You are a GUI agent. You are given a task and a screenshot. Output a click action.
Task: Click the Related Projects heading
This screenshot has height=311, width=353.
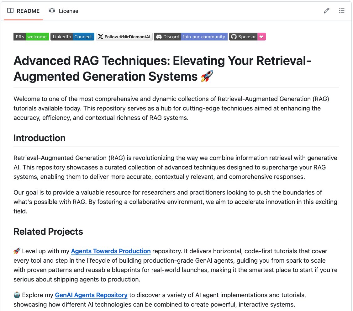[48, 232]
